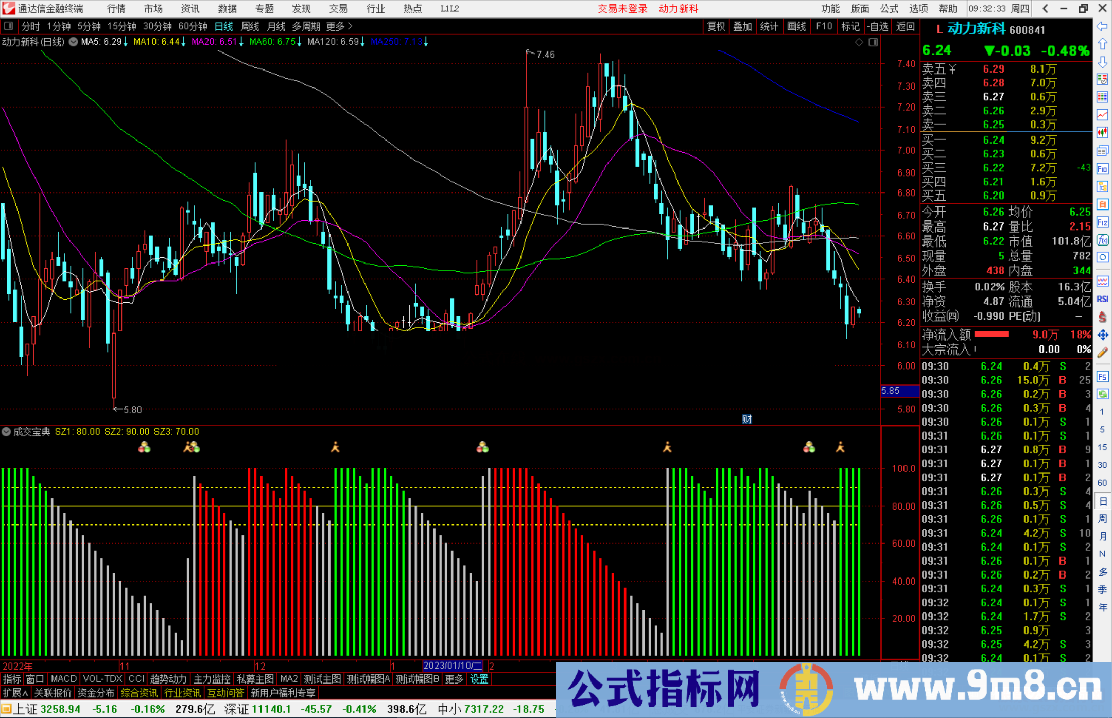
Task: Collapse the 成交宝典 indicator panel toggle
Action: (6, 432)
